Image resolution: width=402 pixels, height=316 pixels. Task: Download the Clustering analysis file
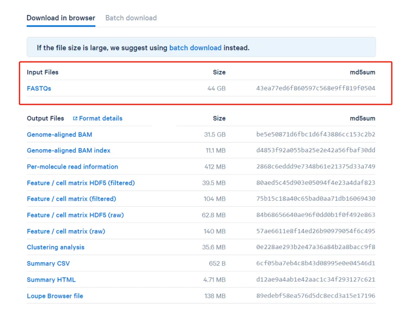(x=55, y=247)
